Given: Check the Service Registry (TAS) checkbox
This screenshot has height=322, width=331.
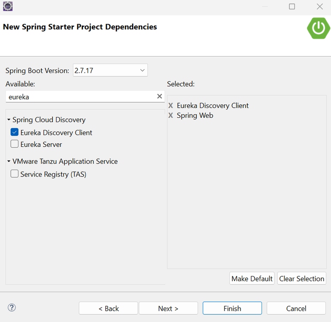Looking at the screenshot, I should [x=14, y=174].
